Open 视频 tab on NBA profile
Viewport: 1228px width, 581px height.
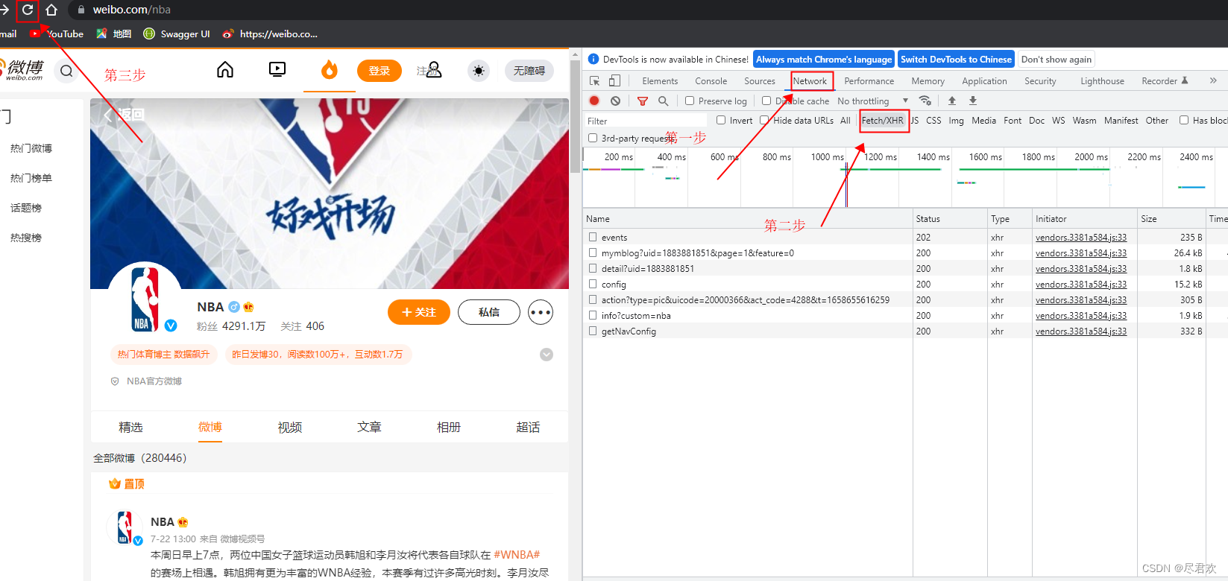pyautogui.click(x=290, y=427)
